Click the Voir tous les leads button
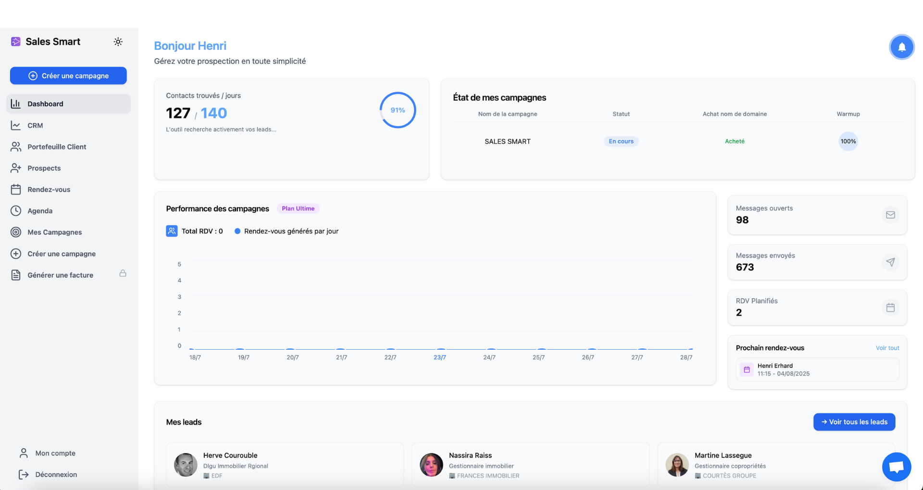This screenshot has height=490, width=923. pyautogui.click(x=854, y=422)
